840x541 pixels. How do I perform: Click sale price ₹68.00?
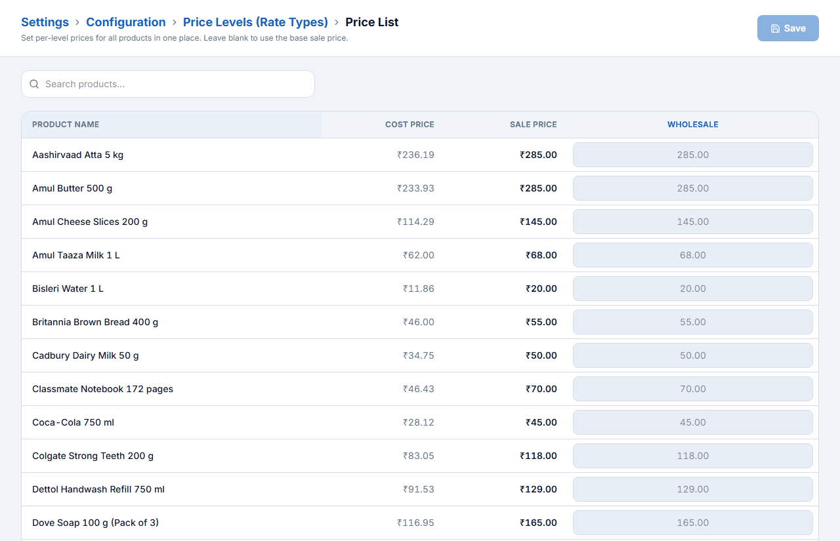[x=541, y=255]
